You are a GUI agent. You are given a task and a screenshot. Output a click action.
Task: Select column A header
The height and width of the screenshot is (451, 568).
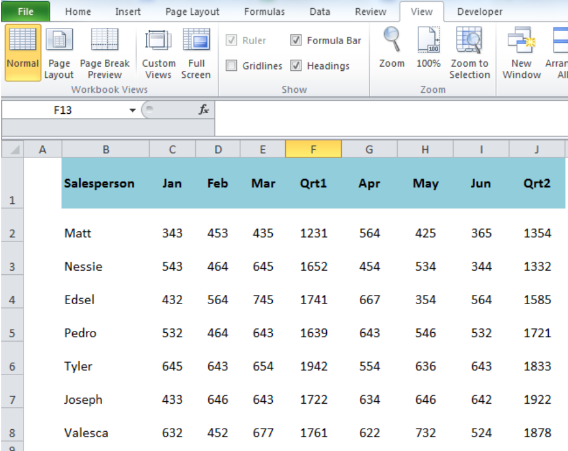point(43,149)
